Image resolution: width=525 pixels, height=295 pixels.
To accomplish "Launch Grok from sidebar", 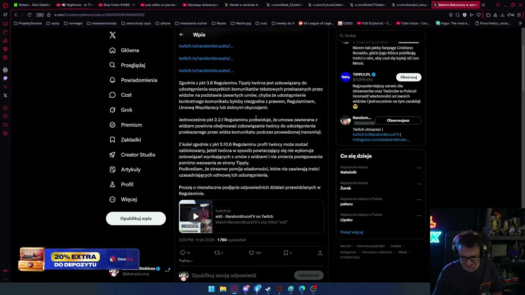I will [x=121, y=110].
